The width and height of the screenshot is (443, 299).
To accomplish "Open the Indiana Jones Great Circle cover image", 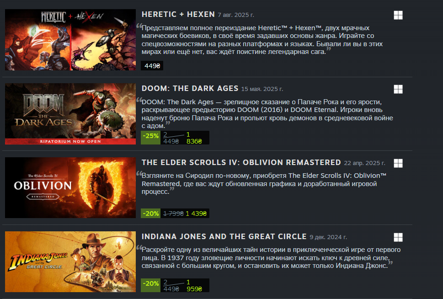I will pos(70,262).
